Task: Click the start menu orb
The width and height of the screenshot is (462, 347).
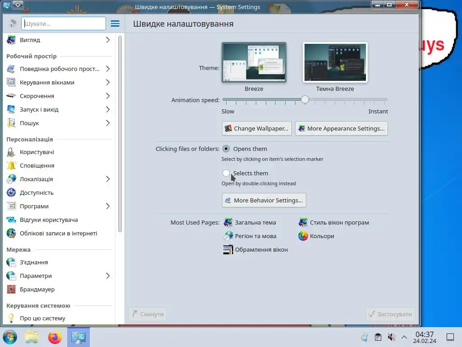Action: pos(10,337)
